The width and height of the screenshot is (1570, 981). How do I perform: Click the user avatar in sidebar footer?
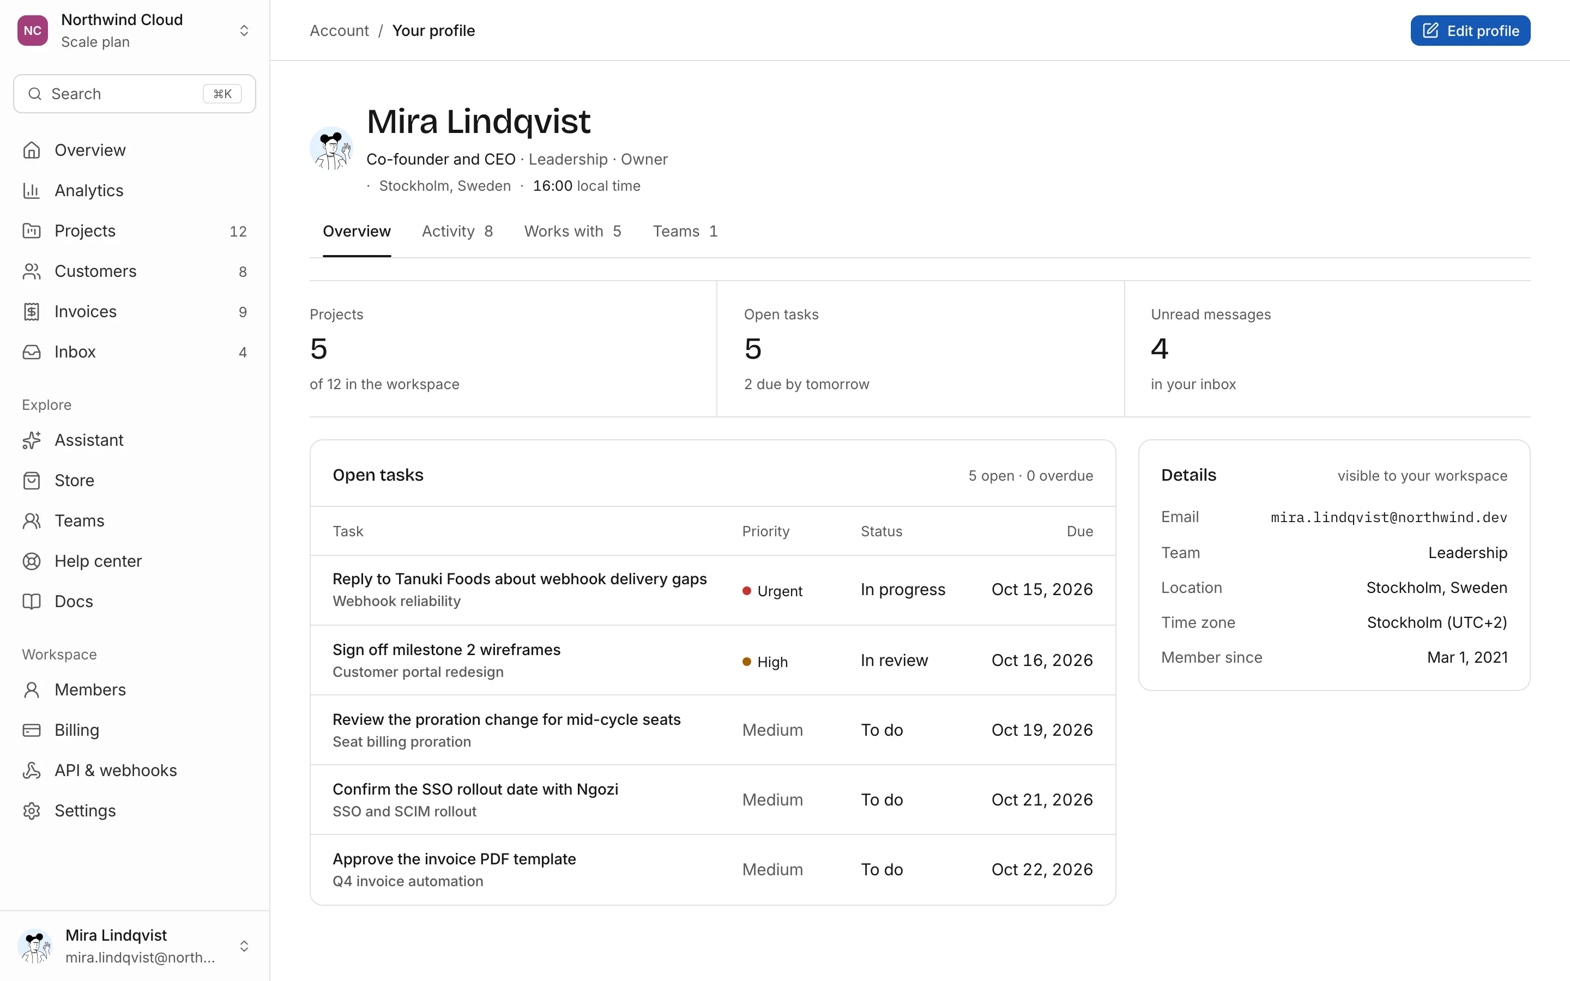click(35, 946)
